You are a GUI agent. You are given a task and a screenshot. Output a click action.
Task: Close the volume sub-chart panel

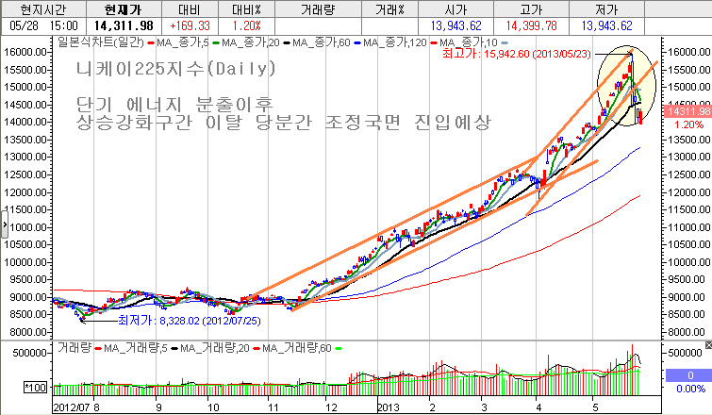pyautogui.click(x=708, y=345)
